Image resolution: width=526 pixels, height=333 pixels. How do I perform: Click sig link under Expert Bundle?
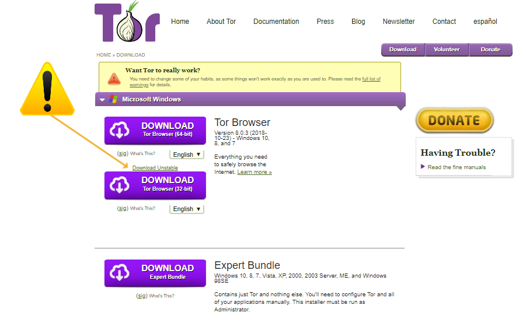(141, 296)
